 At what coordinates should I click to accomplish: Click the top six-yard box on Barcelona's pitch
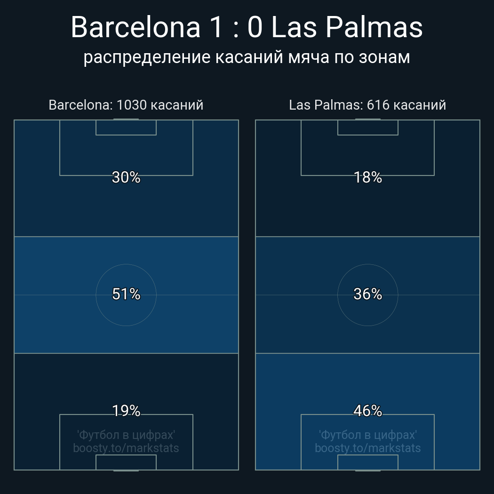pos(126,127)
